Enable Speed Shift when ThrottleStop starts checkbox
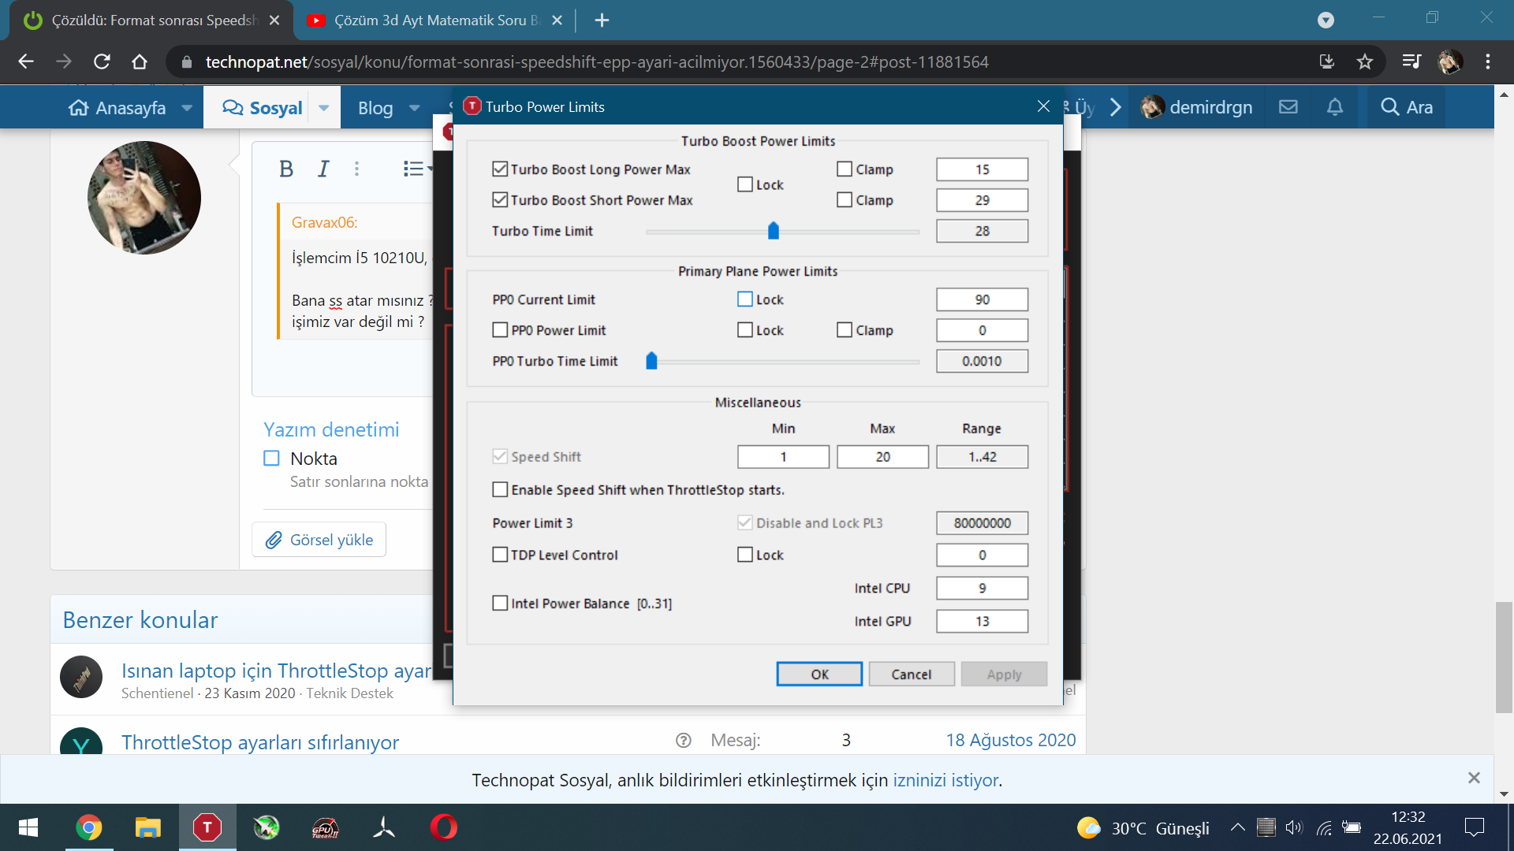 coord(500,490)
